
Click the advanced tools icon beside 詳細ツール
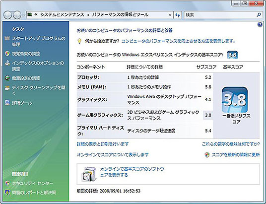[7, 103]
